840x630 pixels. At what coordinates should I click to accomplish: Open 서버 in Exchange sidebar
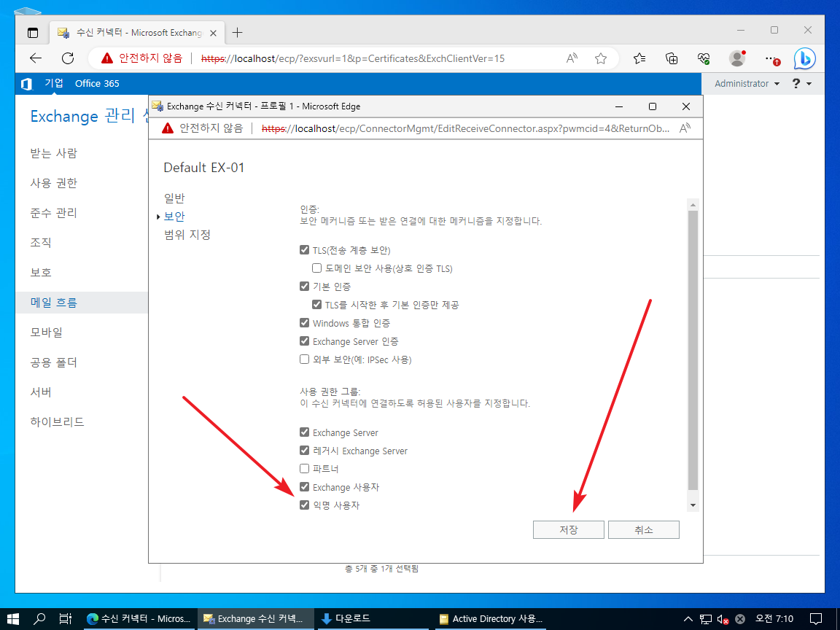pos(41,392)
